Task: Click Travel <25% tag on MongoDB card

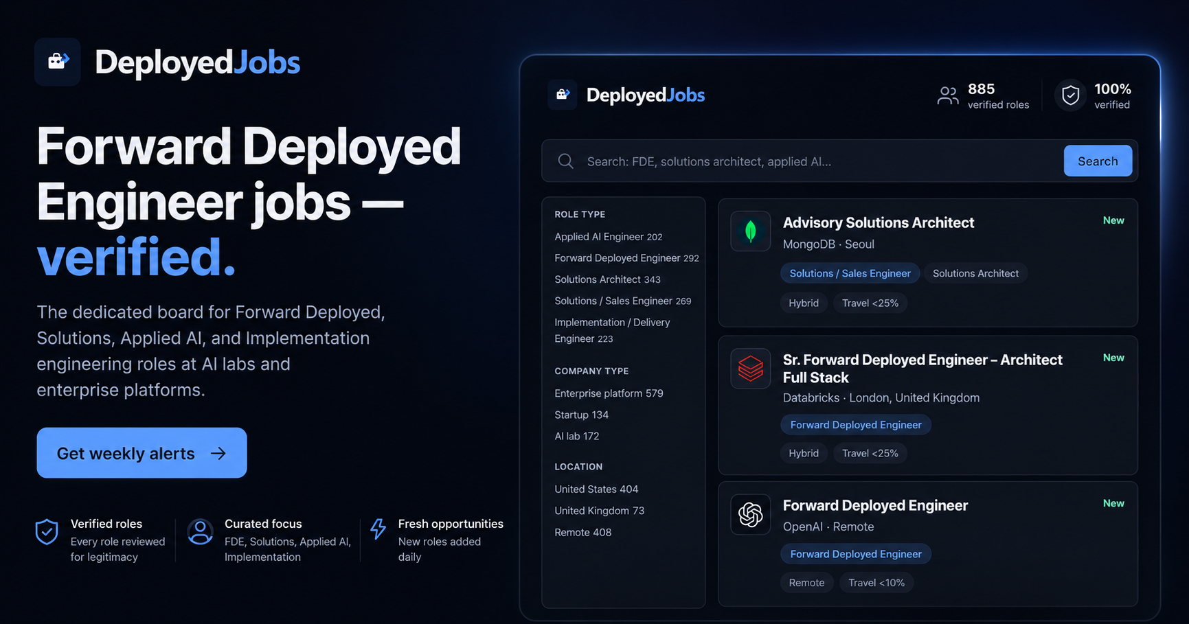Action: coord(870,303)
